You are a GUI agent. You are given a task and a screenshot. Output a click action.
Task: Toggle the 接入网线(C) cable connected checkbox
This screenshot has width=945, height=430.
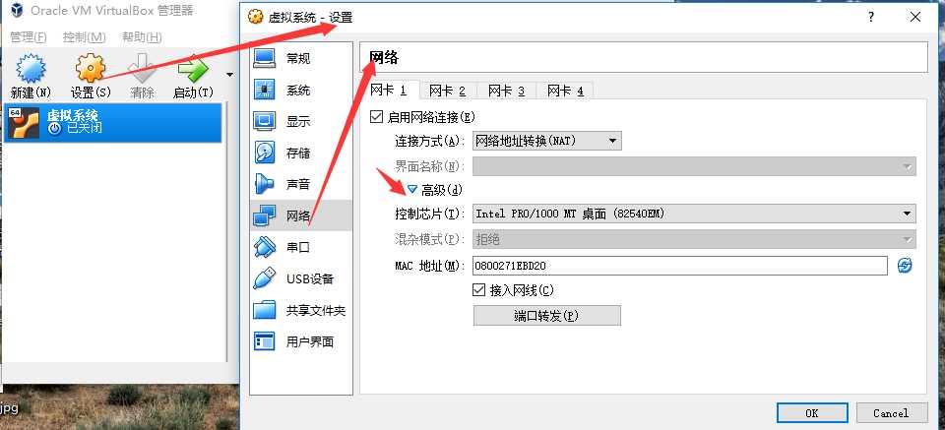pos(479,290)
